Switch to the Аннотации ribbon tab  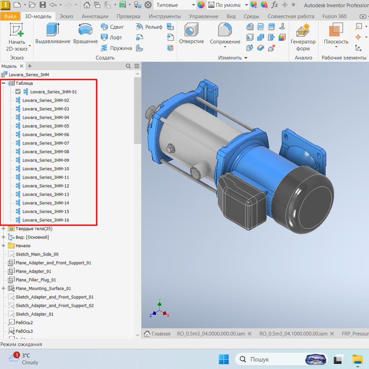click(95, 16)
